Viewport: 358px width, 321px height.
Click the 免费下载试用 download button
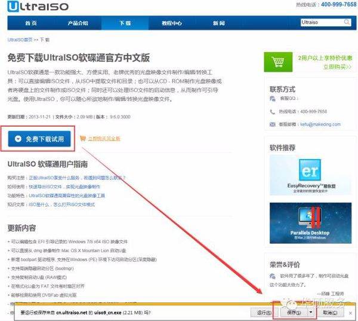point(42,139)
